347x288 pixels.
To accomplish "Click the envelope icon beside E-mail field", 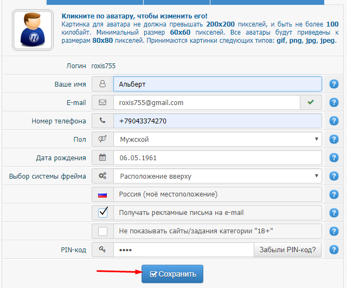I will coord(102,102).
